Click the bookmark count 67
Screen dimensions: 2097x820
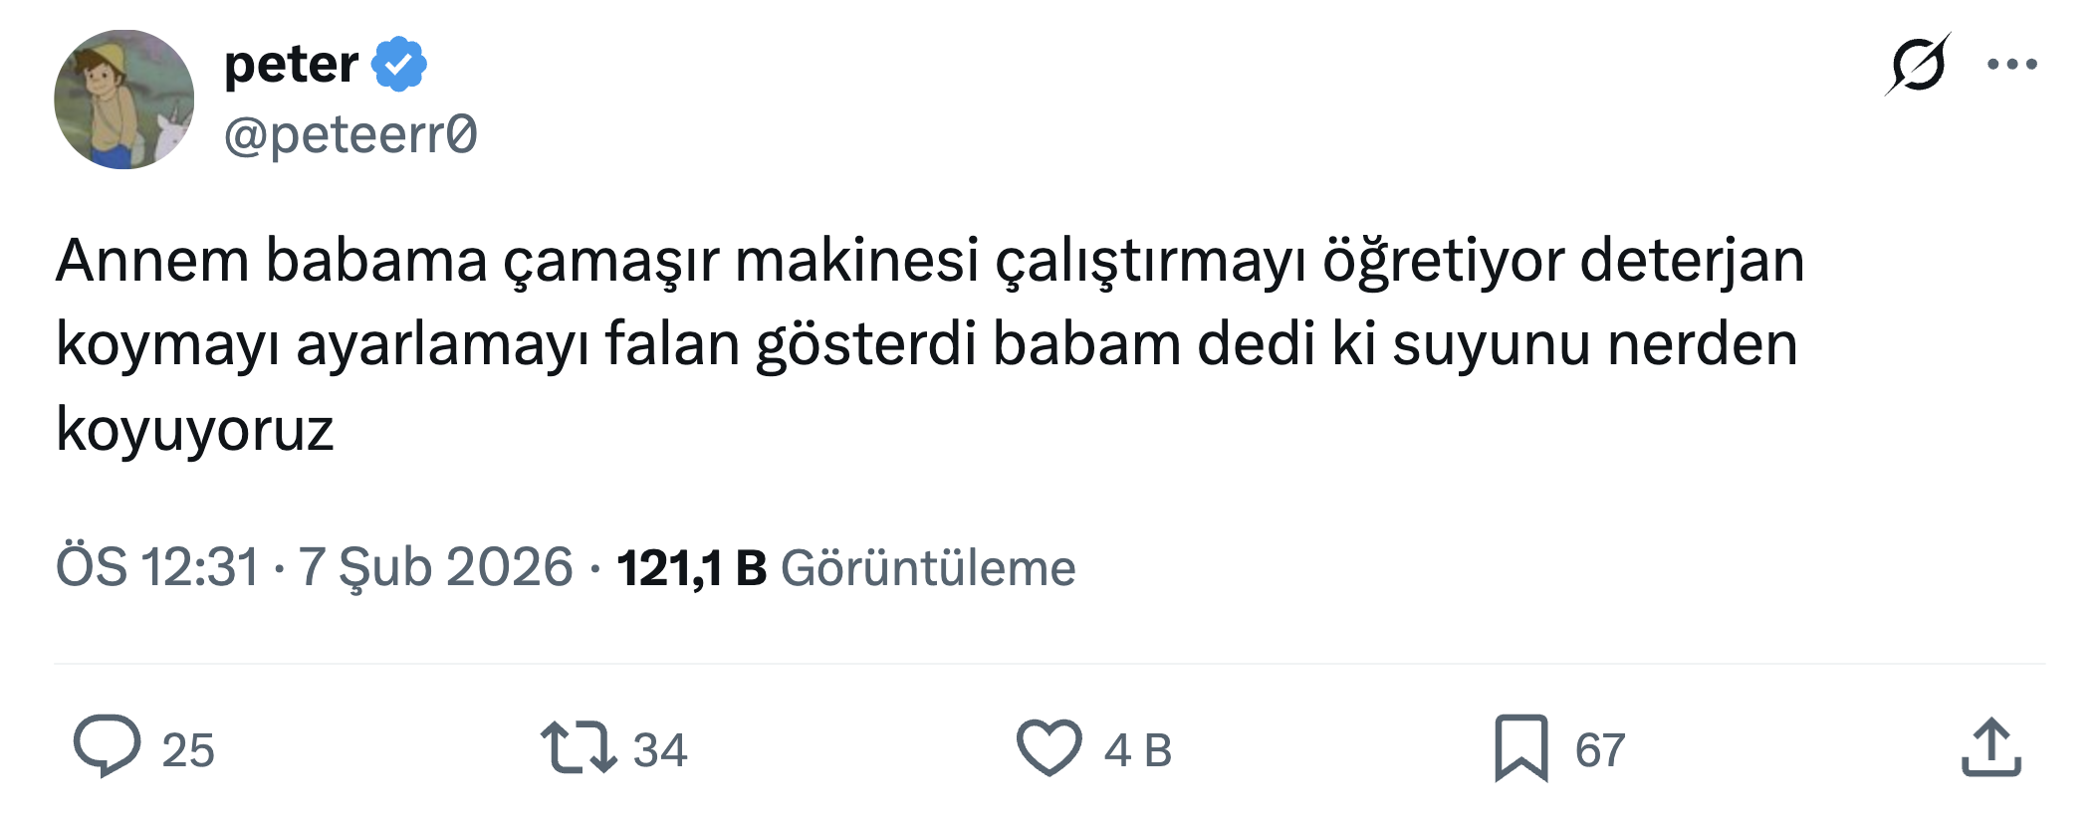pos(1599,750)
